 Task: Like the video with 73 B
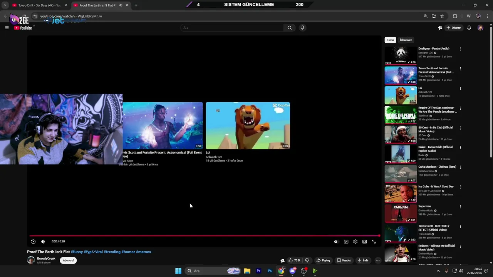294,260
